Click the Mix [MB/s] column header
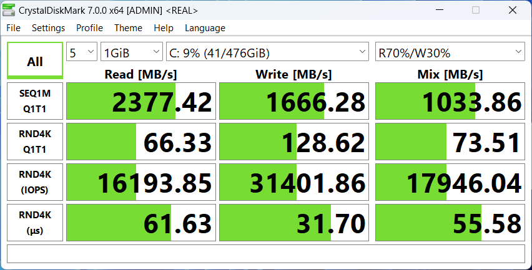This screenshot has height=270, width=532. pyautogui.click(x=450, y=74)
